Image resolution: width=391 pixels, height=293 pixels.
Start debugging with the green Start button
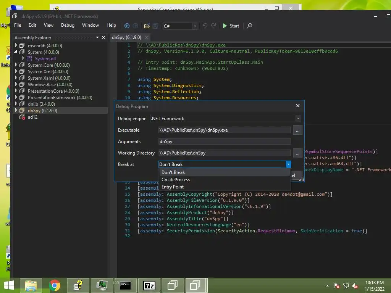231,26
